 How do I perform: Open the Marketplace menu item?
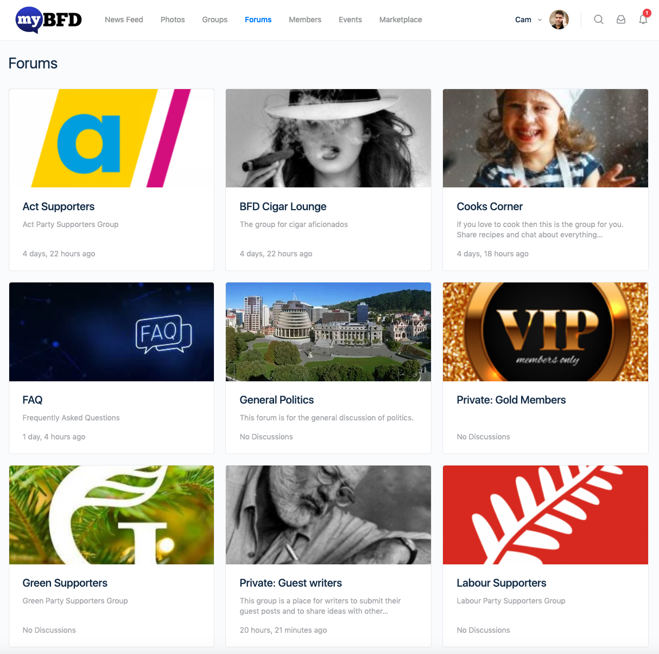coord(401,20)
